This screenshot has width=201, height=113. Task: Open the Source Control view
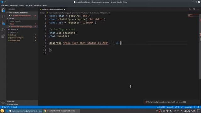[x=3, y=23]
